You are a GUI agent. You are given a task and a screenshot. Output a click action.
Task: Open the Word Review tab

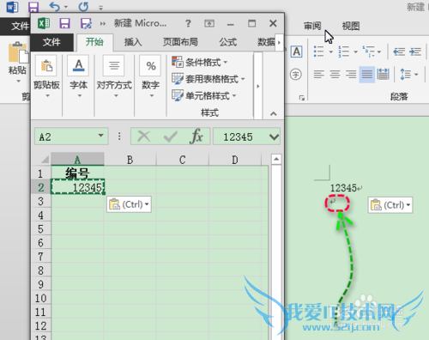pyautogui.click(x=312, y=26)
